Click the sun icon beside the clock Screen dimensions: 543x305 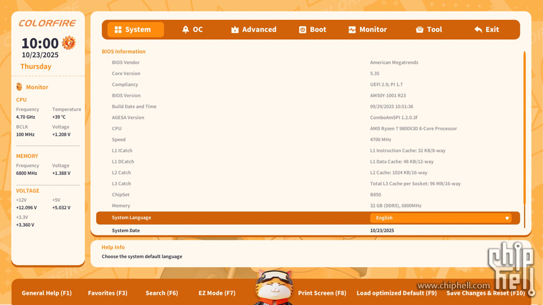tap(69, 43)
